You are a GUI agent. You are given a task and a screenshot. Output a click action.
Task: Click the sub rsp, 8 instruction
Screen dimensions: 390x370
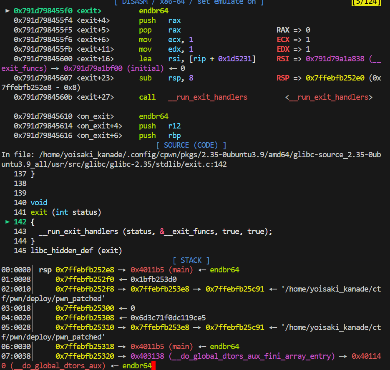166,78
